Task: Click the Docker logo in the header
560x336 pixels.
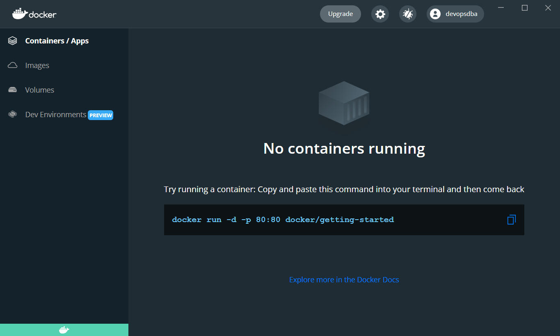Action: [34, 14]
